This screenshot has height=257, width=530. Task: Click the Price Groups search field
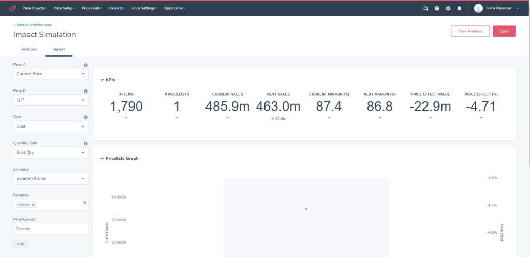[x=51, y=228]
